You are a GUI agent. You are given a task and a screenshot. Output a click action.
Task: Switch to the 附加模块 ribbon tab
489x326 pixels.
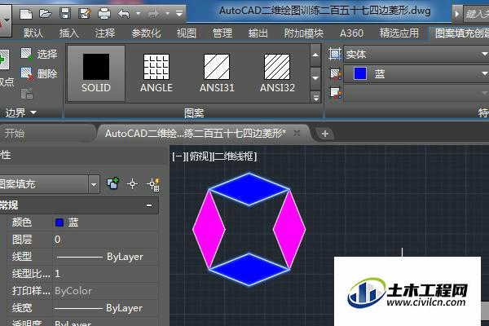(304, 33)
